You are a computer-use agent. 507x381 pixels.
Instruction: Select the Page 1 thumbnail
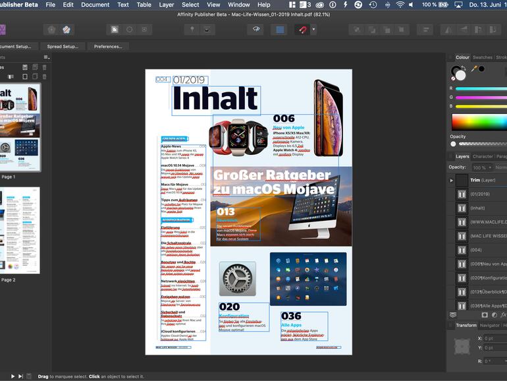20,127
